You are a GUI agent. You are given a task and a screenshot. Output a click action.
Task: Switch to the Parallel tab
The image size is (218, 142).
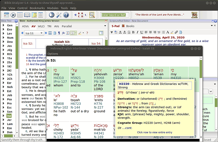click(67, 26)
